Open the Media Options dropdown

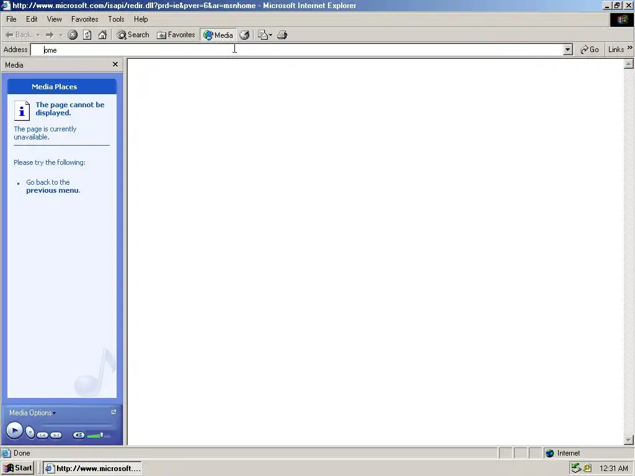coord(32,413)
